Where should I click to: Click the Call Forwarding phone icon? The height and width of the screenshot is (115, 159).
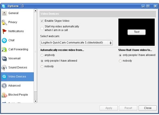pos(4,50)
